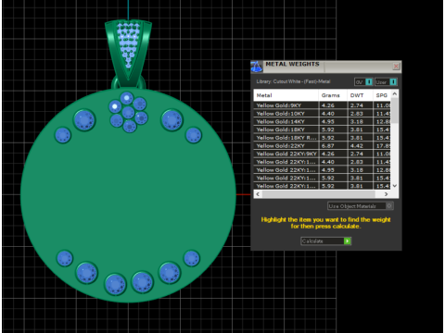Select the Yellow Gold:14KY row

322,121
